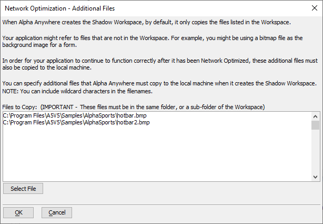Place cursor in the hotbar.bmp path line

(x=75, y=115)
